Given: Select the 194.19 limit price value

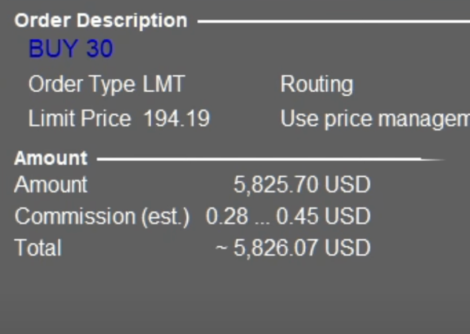Looking at the screenshot, I should pyautogui.click(x=176, y=119).
